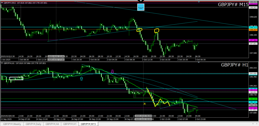
Task: Select the cyan up arrow on H1 chart
Action: [x=81, y=79]
